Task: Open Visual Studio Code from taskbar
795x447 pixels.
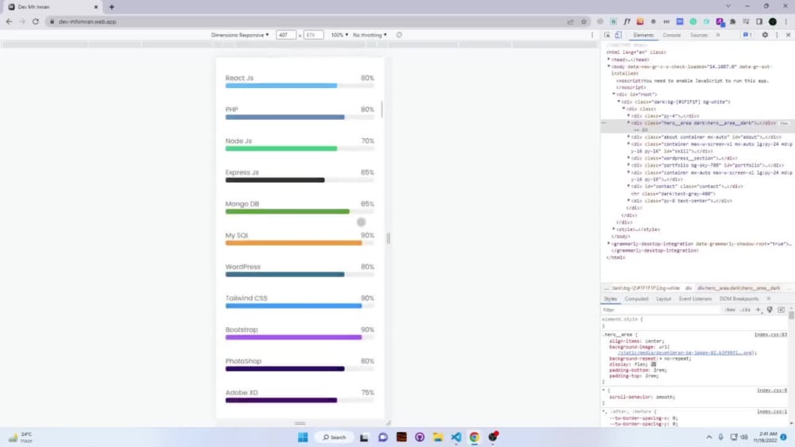Action: [x=456, y=437]
